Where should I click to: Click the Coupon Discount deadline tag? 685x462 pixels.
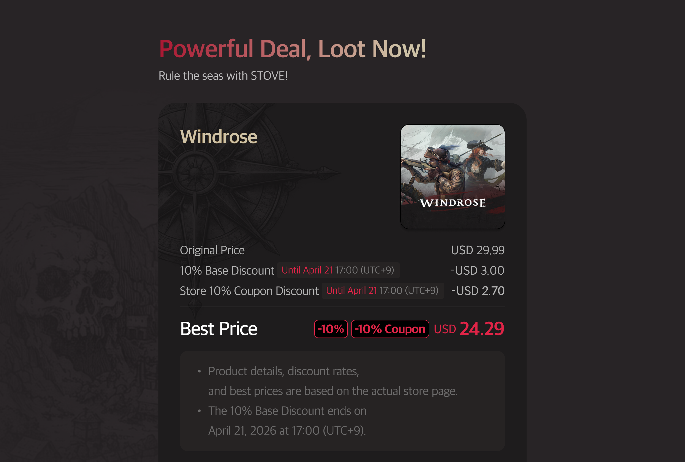click(383, 290)
